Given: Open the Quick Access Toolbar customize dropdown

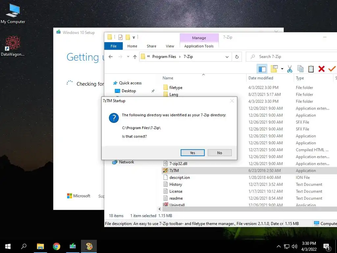Looking at the screenshot, I should [134, 38].
